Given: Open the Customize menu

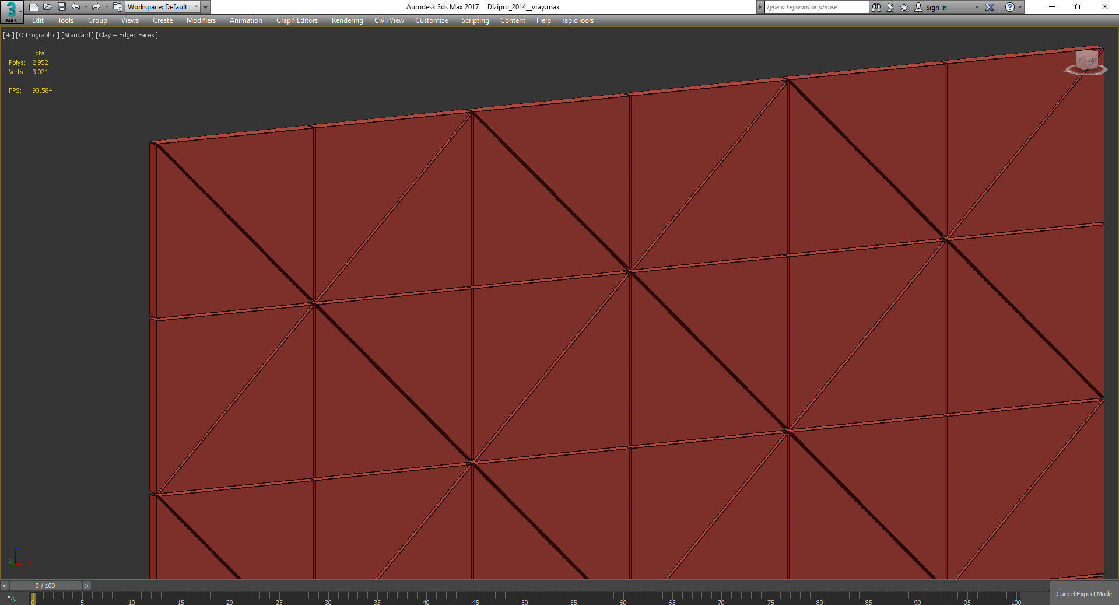Looking at the screenshot, I should [432, 20].
